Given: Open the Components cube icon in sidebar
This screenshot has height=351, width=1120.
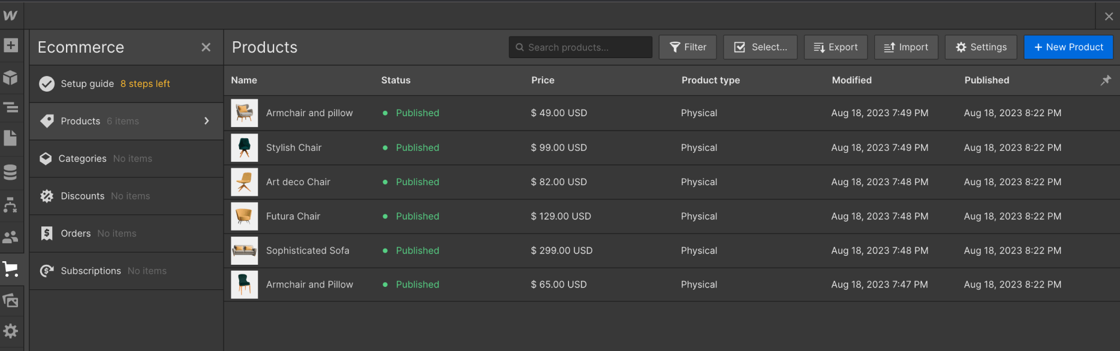Looking at the screenshot, I should (11, 77).
